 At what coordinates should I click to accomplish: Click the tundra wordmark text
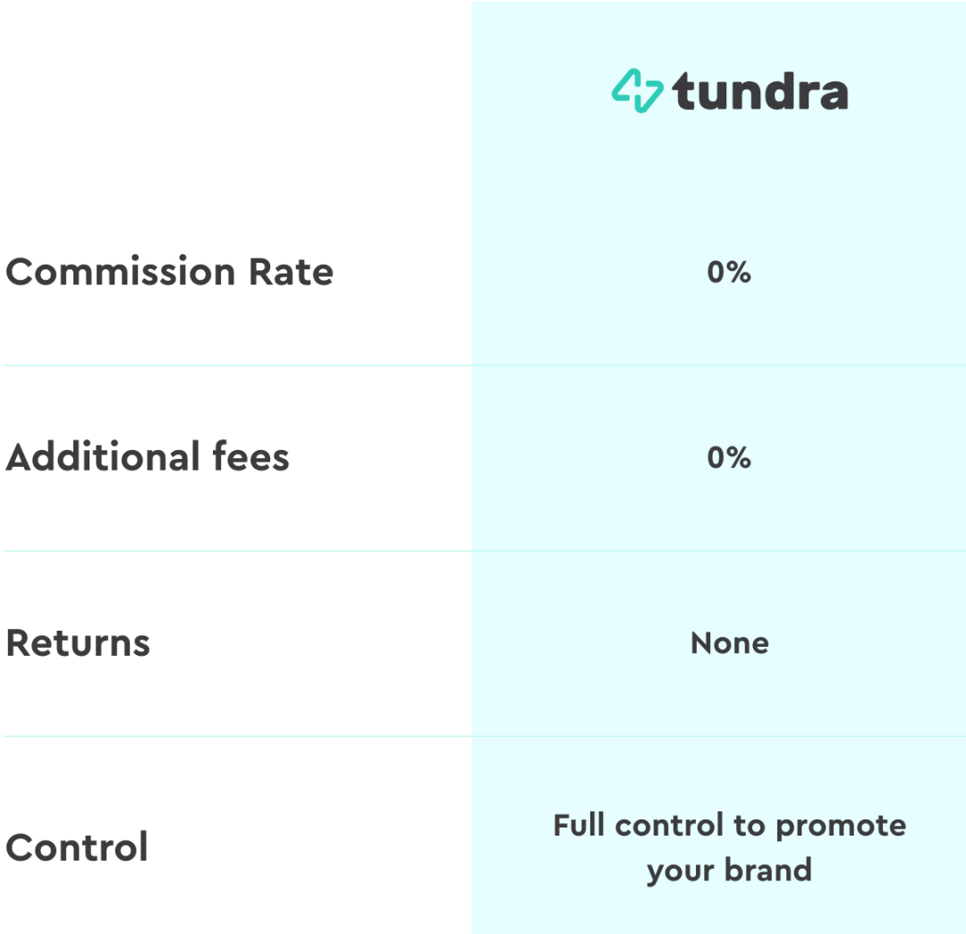pyautogui.click(x=760, y=92)
